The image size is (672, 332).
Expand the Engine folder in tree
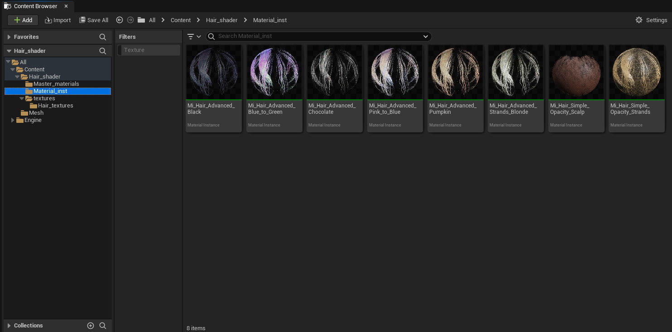13,120
